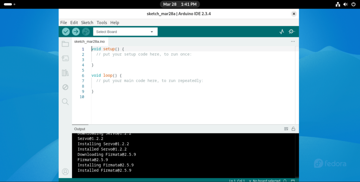The height and width of the screenshot is (182, 360).
Task: Open the Sketch menu
Action: click(87, 23)
